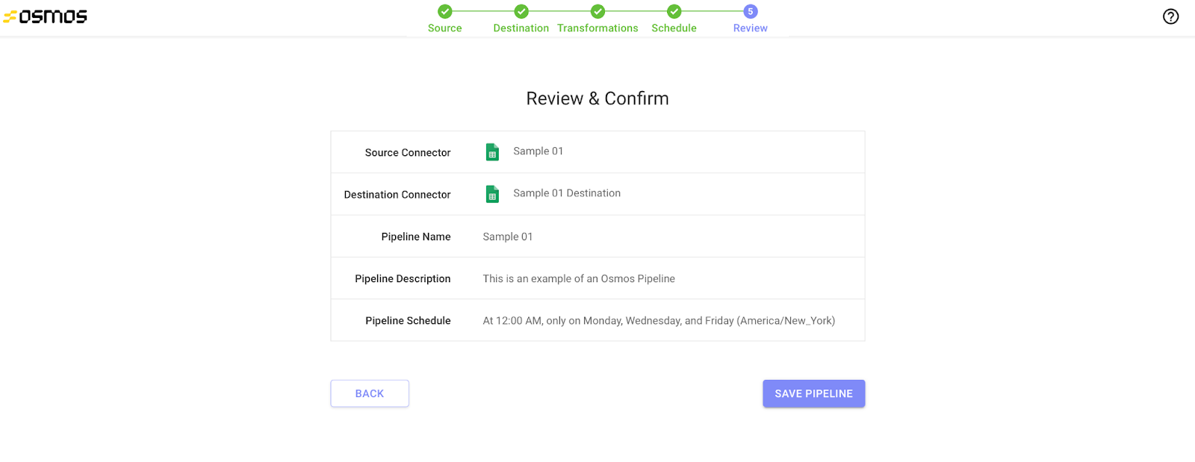Click the Sample 01 source connector name

pos(538,152)
